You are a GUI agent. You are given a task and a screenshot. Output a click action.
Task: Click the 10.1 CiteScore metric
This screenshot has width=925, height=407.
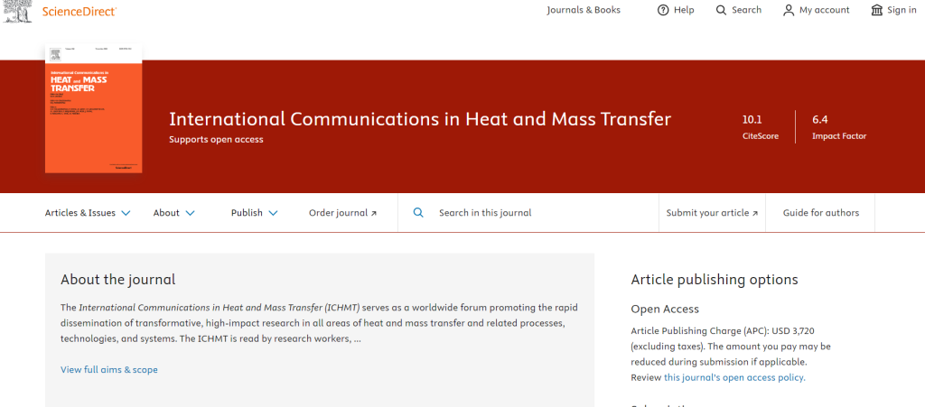(x=752, y=126)
